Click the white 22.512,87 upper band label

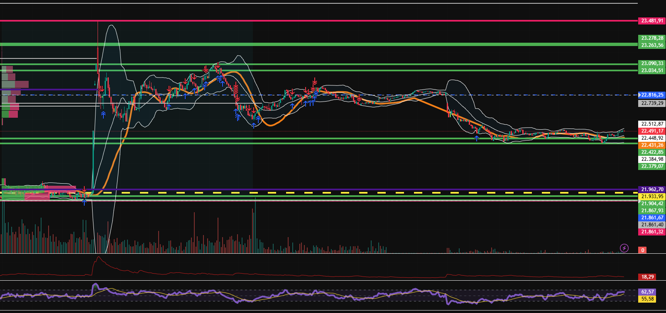click(x=652, y=124)
